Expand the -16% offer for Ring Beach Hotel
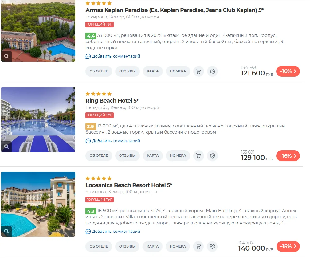The height and width of the screenshot is (258, 310). click(x=288, y=156)
